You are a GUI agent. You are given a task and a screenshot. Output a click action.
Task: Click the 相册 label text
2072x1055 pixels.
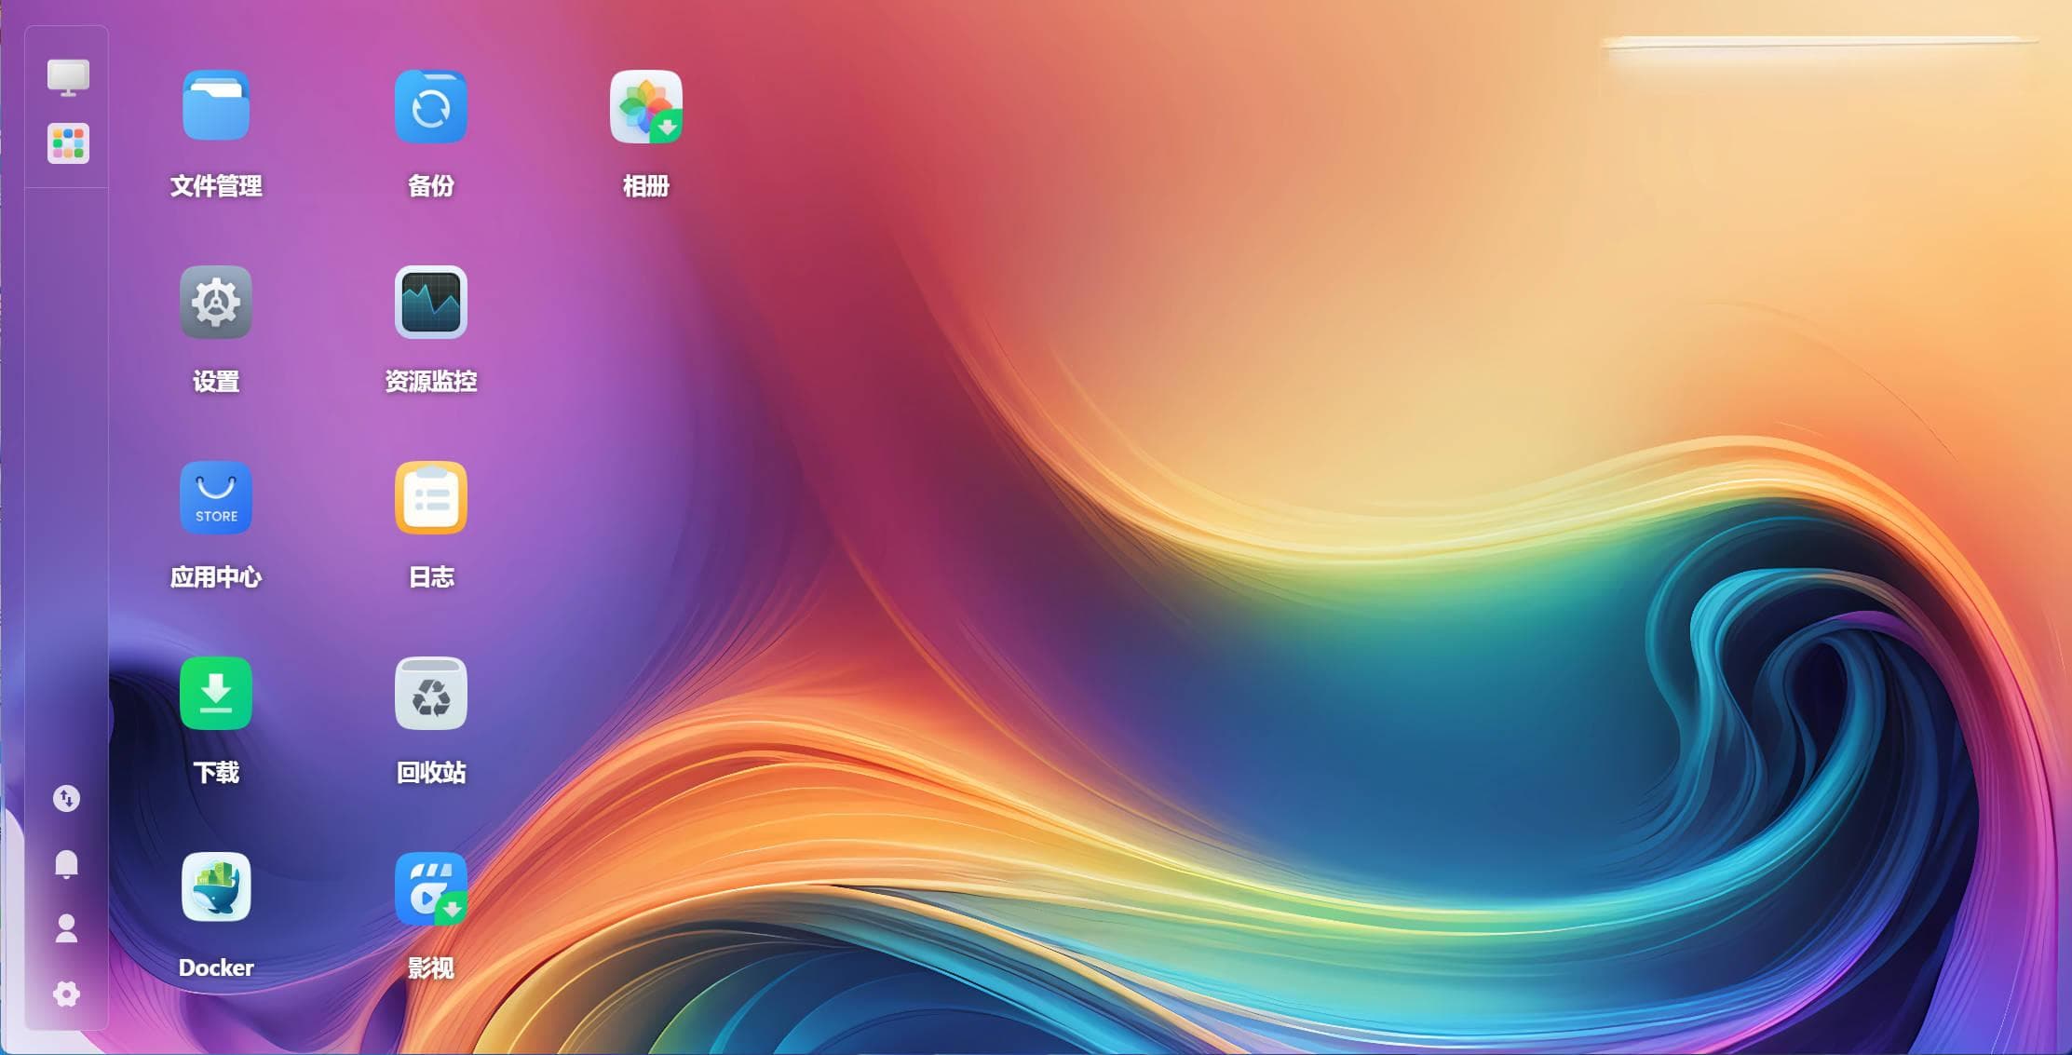click(646, 185)
